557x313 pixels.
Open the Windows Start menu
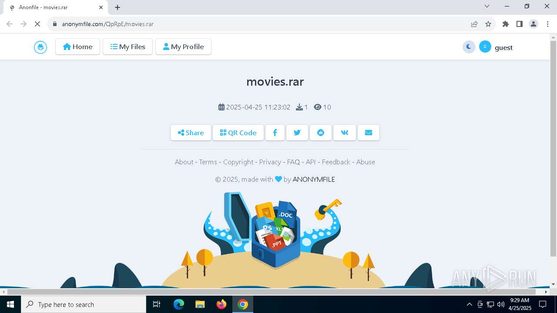10,304
